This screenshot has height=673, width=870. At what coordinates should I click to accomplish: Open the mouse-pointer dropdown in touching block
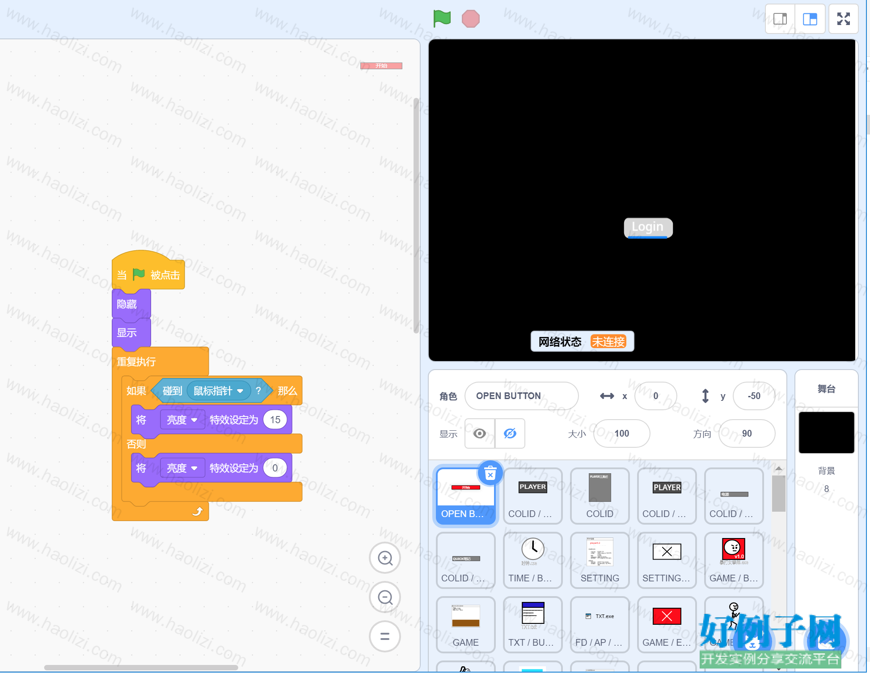pos(219,391)
